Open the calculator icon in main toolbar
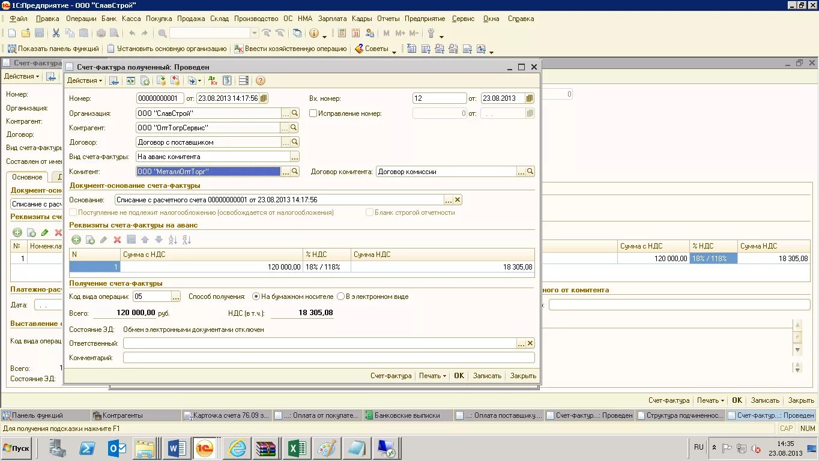The width and height of the screenshot is (819, 461). [x=342, y=34]
